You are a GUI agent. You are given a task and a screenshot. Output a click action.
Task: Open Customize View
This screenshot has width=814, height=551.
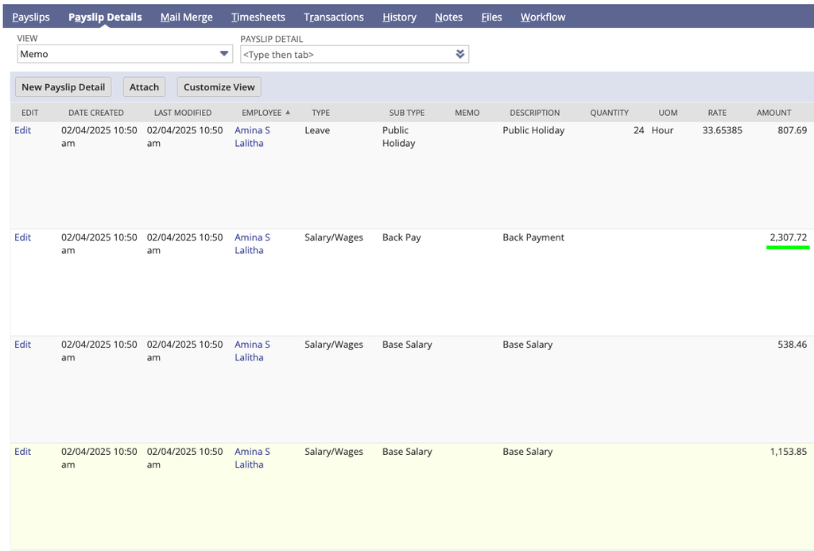[219, 87]
